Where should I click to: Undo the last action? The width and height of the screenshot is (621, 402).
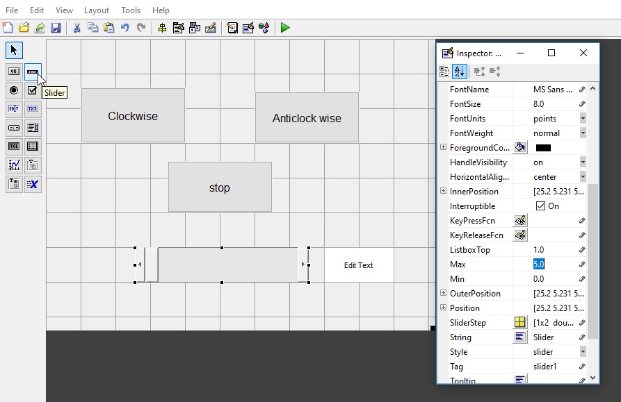[x=124, y=28]
